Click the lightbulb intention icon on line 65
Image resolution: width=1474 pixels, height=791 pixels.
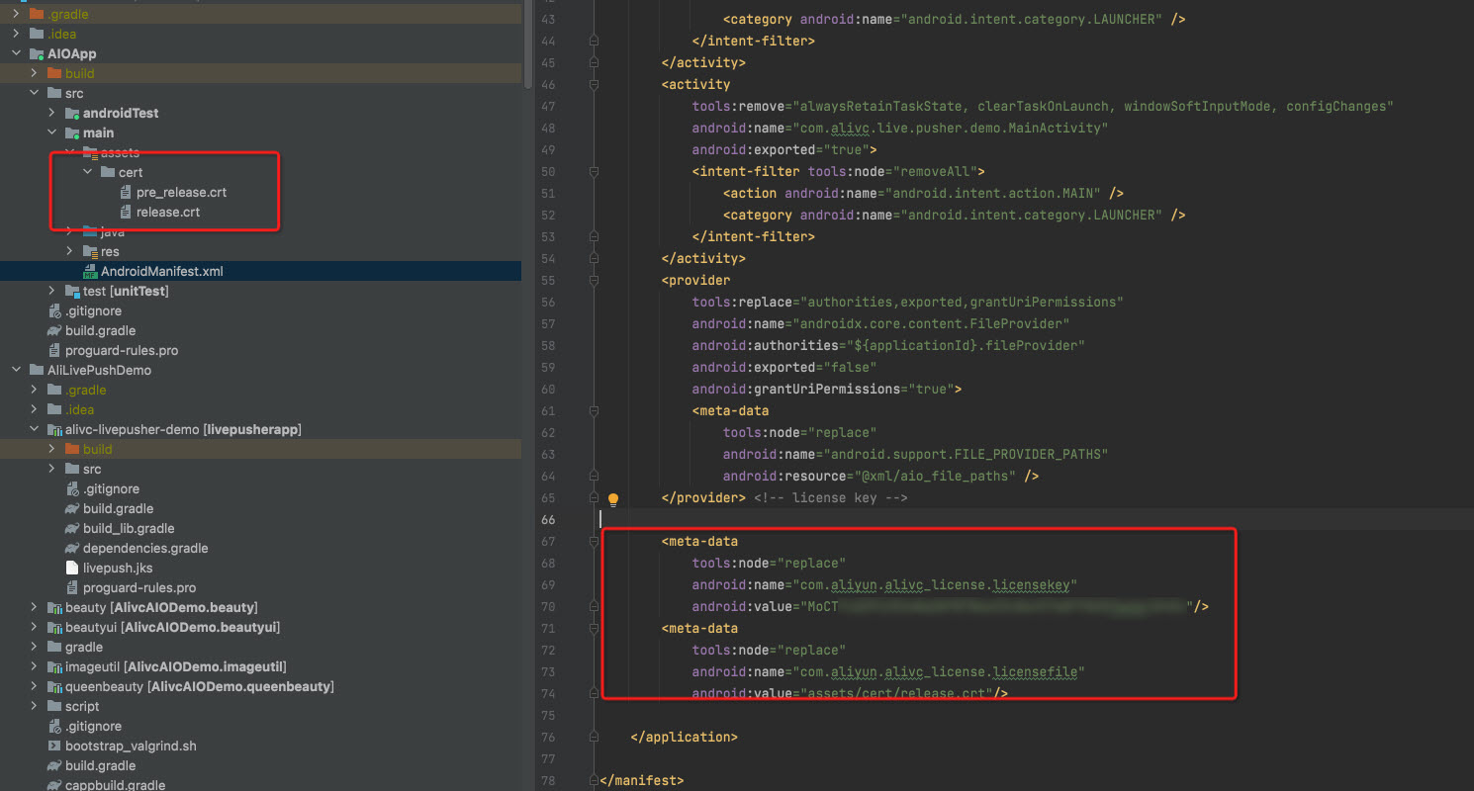pyautogui.click(x=613, y=499)
